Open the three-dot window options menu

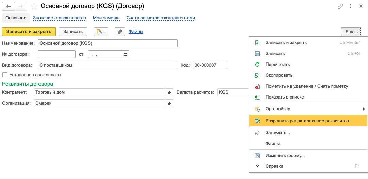[x=351, y=6]
